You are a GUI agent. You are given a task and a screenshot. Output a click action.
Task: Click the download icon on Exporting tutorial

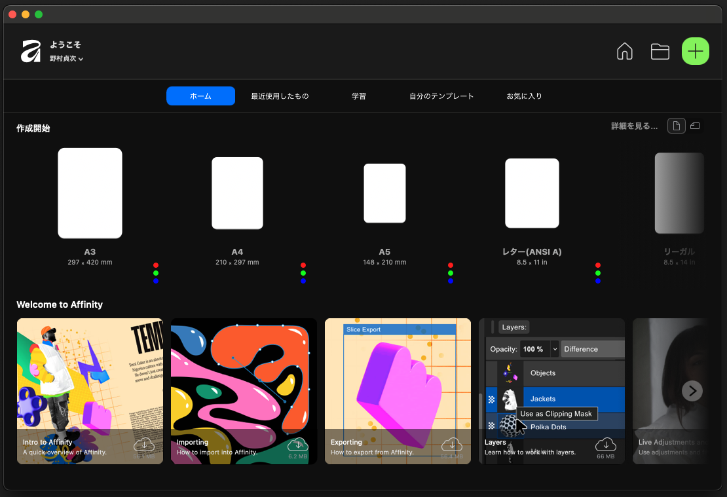click(451, 445)
